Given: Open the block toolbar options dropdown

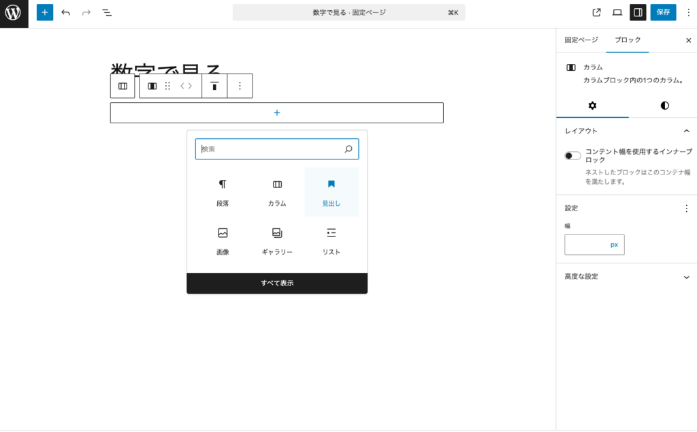Looking at the screenshot, I should point(240,86).
